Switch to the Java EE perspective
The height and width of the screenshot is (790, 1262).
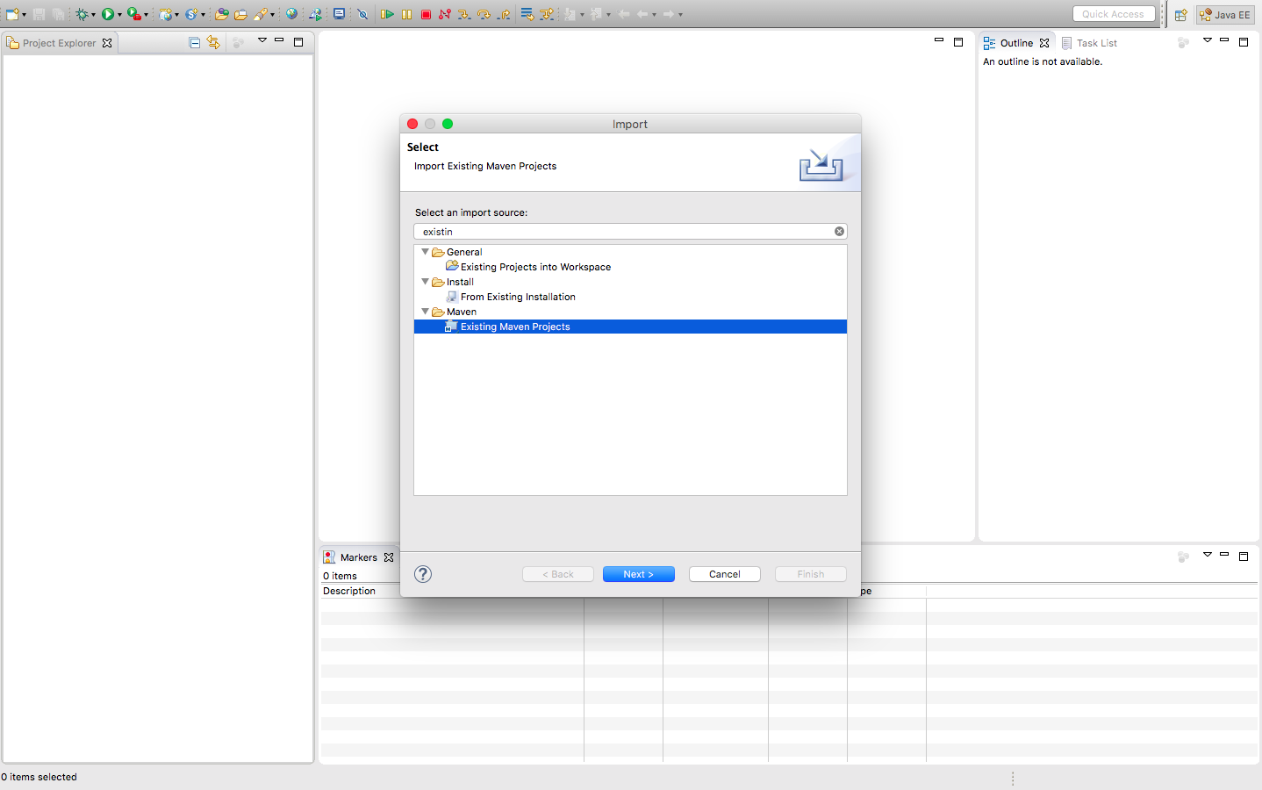pyautogui.click(x=1225, y=15)
